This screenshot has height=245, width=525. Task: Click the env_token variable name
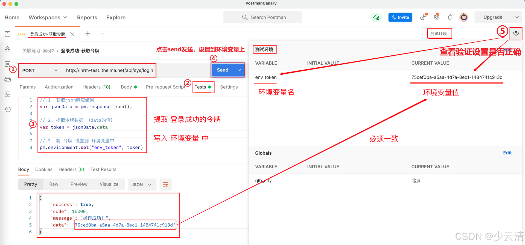(266, 77)
